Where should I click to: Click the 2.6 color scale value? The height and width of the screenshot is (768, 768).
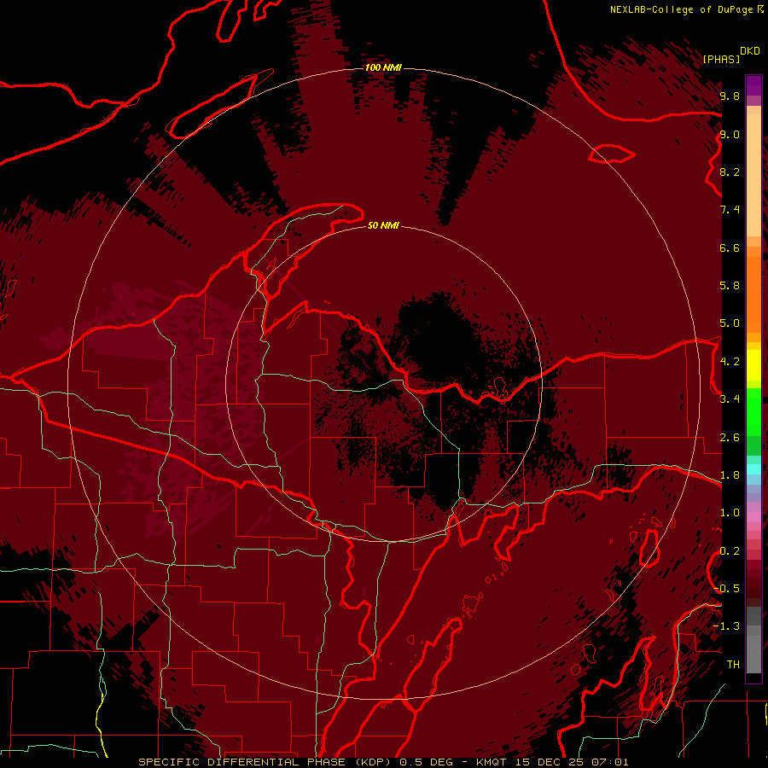point(730,438)
